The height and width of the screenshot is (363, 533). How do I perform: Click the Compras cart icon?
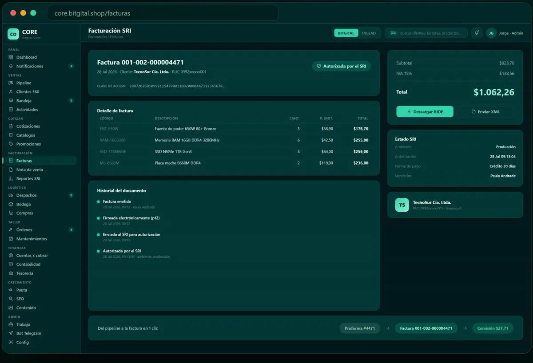[x=11, y=213]
